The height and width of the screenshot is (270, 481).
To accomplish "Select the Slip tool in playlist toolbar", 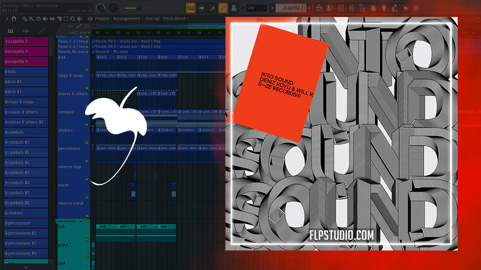I will [x=52, y=18].
